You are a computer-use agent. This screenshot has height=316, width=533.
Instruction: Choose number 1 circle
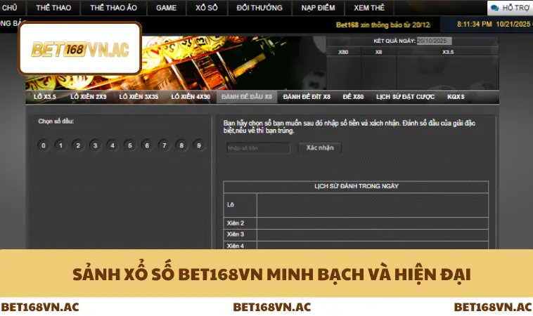point(60,145)
